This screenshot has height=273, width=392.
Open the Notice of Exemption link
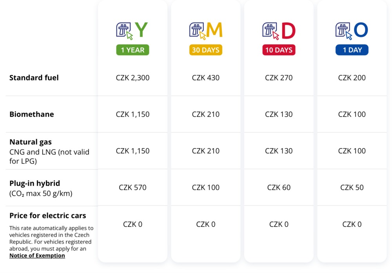(37, 256)
